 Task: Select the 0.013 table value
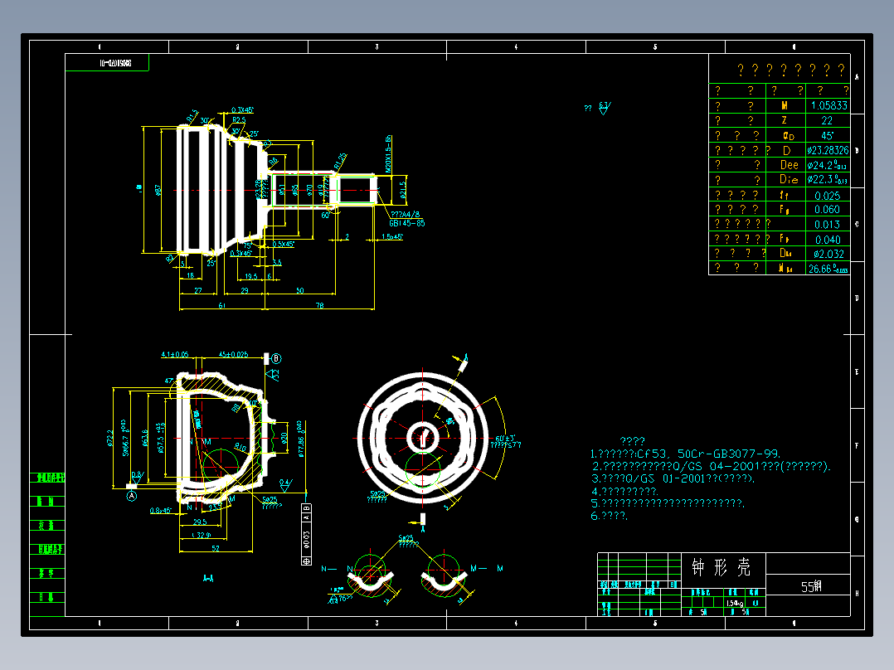[828, 225]
